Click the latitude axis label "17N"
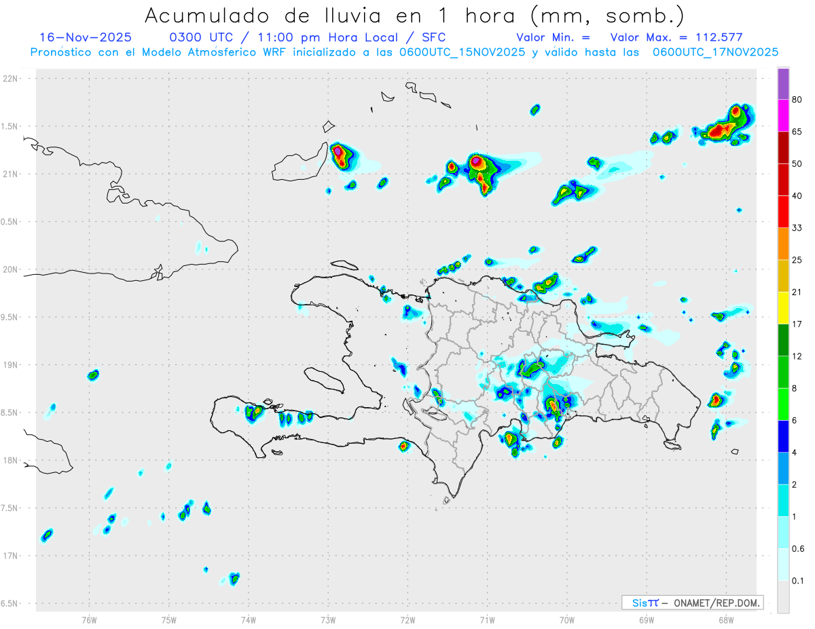This screenshot has height=629, width=815. [x=10, y=556]
